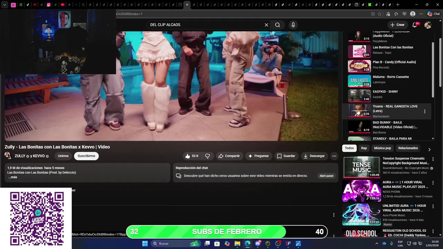Viewport: 443px width, 249px height.
Task: Open YouTube notifications bell
Action: [415, 25]
